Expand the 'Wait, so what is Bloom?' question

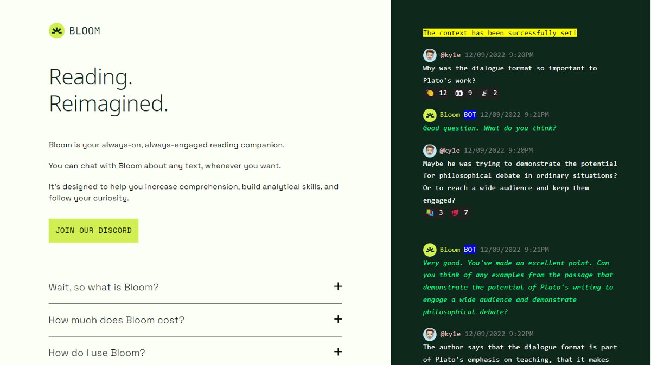click(x=195, y=287)
